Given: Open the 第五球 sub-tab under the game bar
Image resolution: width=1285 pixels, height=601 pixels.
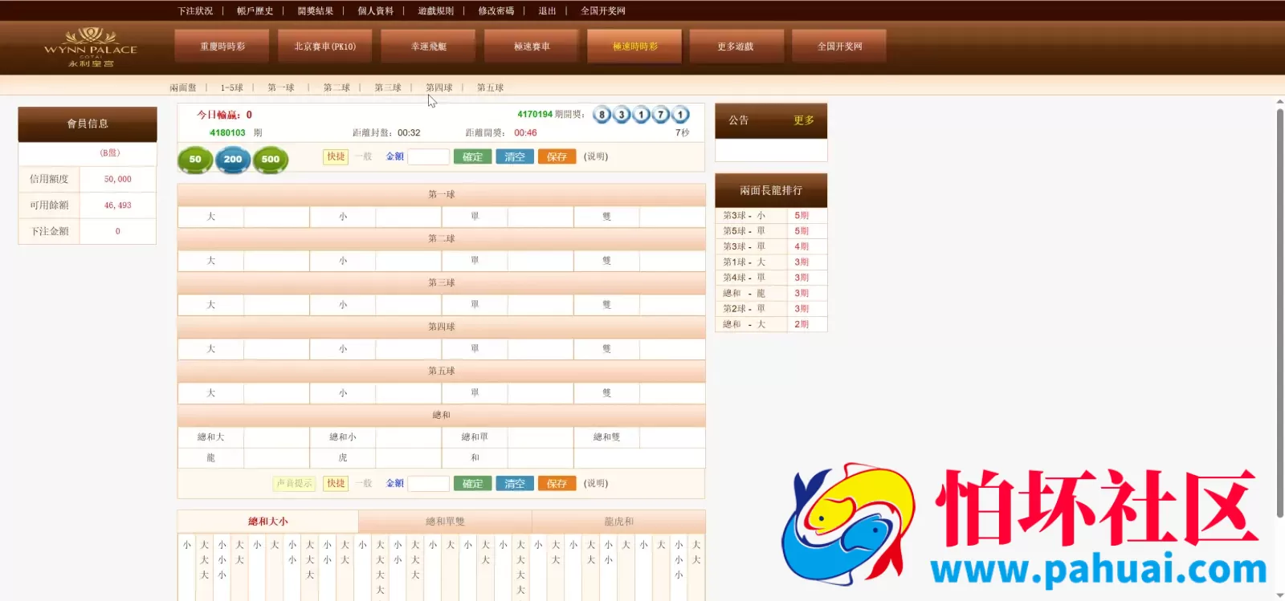Looking at the screenshot, I should [x=490, y=87].
